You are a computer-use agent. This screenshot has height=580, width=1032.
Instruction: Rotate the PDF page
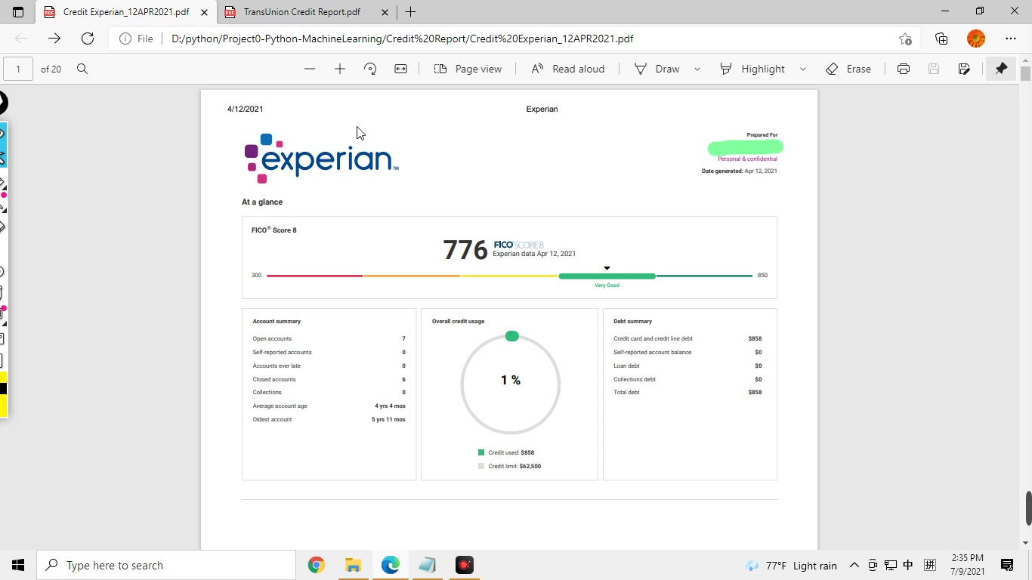(x=370, y=69)
